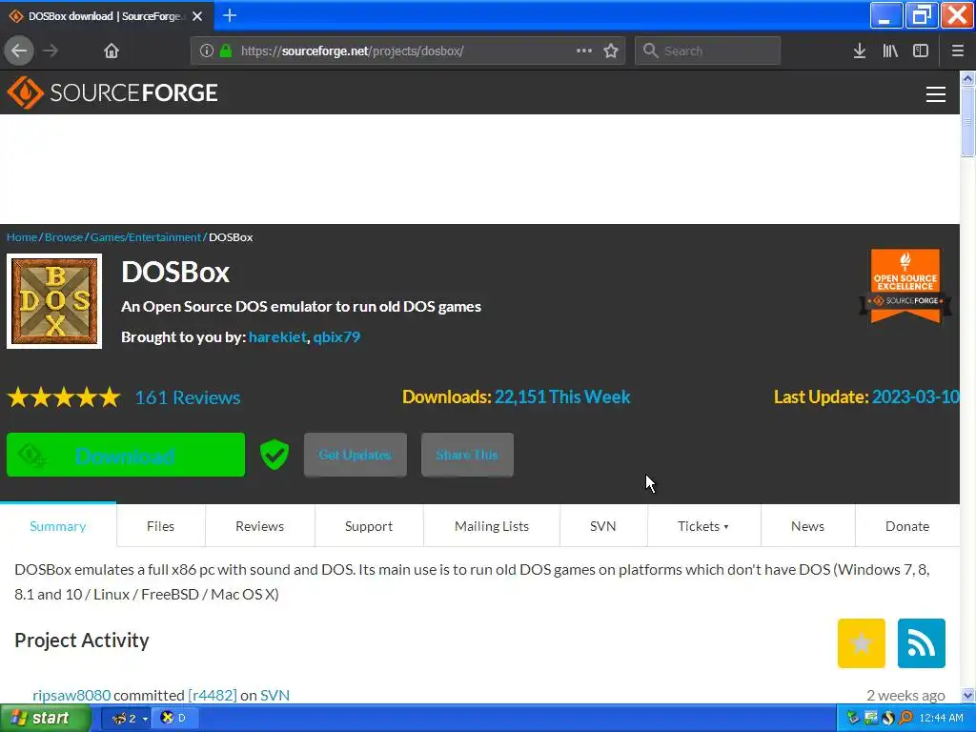Click SVN link in project activity
The height and width of the screenshot is (732, 976).
pos(274,695)
